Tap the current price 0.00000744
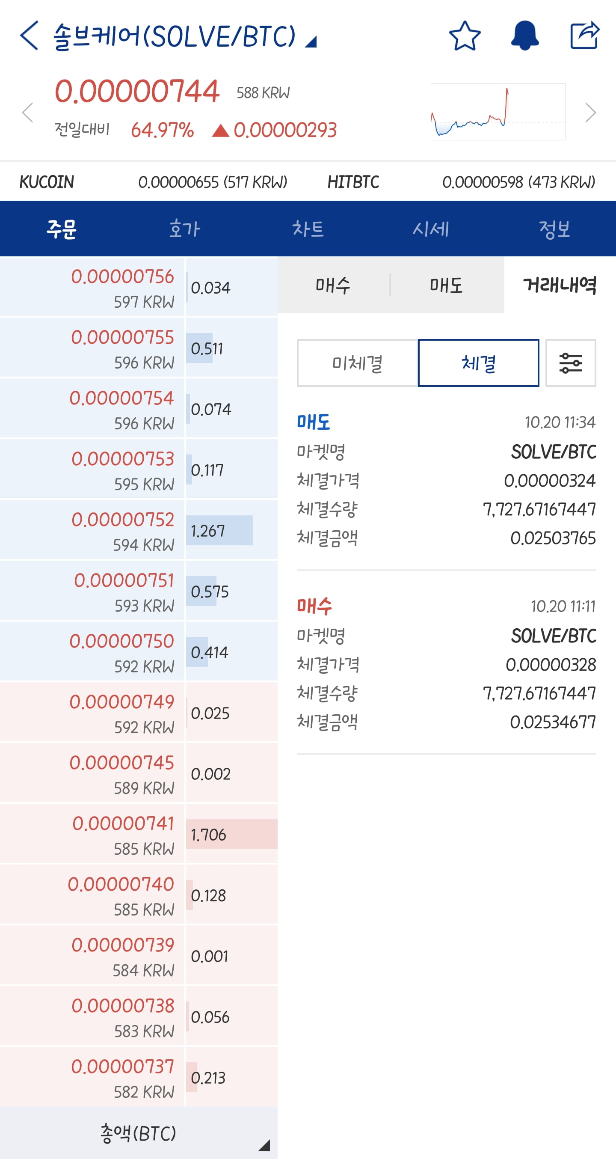 [137, 91]
